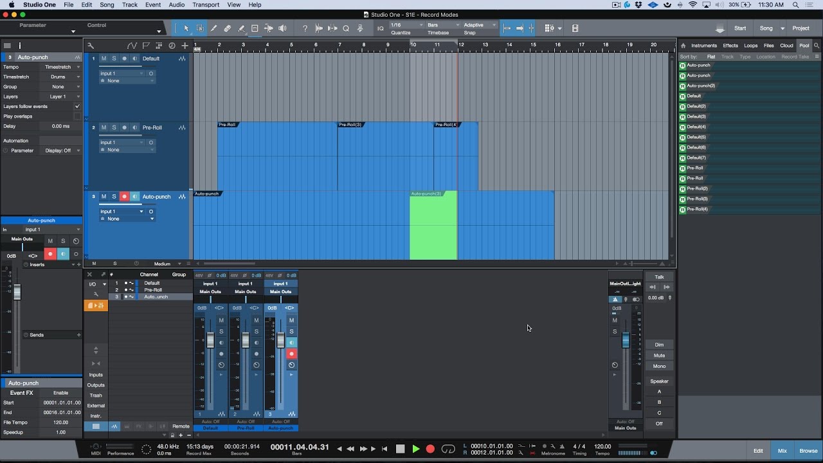Click the Fast Forward transport button
The width and height of the screenshot is (823, 463).
[363, 449]
